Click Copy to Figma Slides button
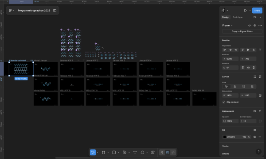 (242, 31)
